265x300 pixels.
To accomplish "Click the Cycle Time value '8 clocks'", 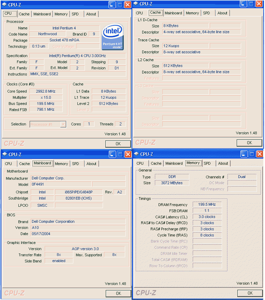I will click(x=207, y=235).
